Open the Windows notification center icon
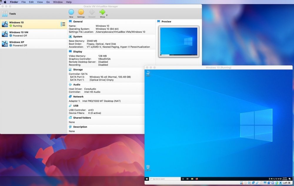 (290, 179)
